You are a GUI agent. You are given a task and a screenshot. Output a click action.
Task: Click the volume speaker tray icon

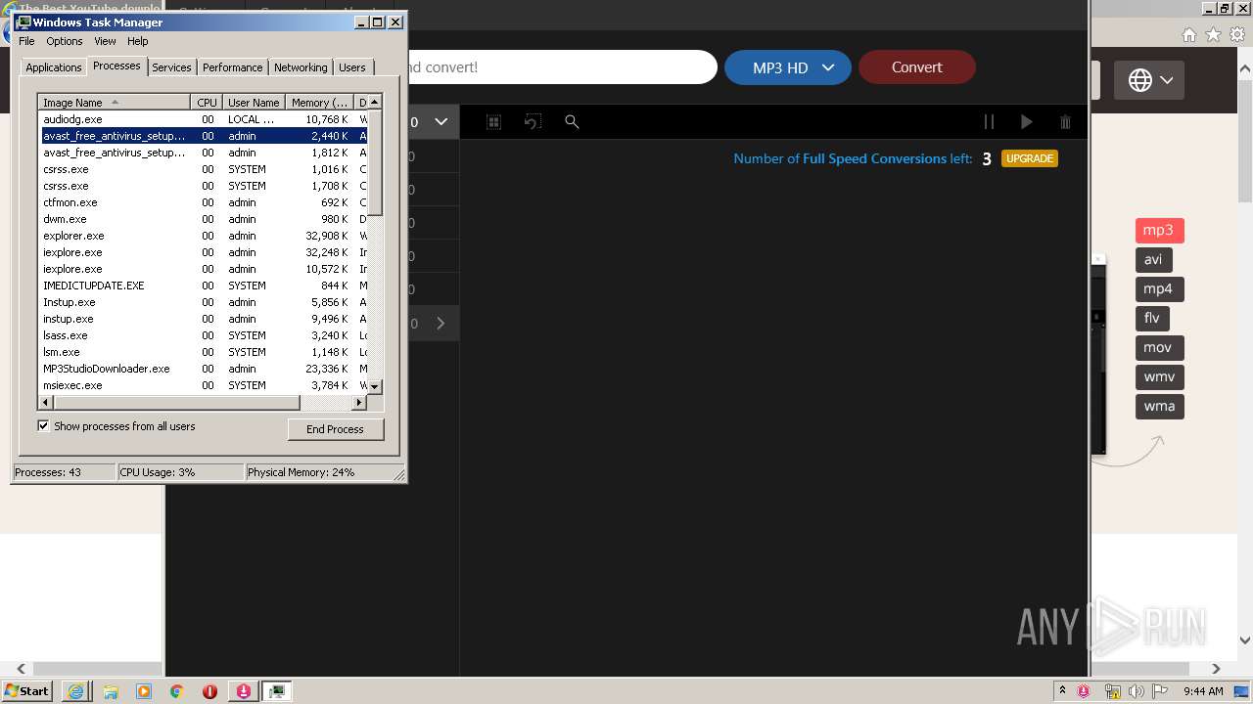pos(1137,691)
